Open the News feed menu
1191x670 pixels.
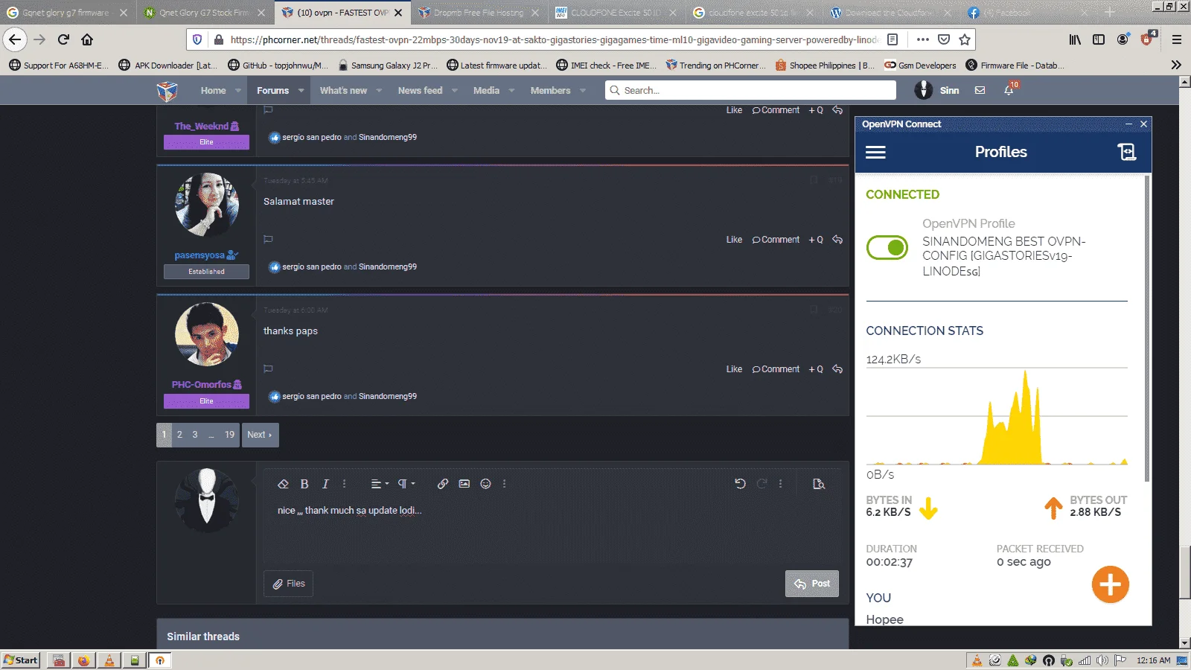[420, 91]
